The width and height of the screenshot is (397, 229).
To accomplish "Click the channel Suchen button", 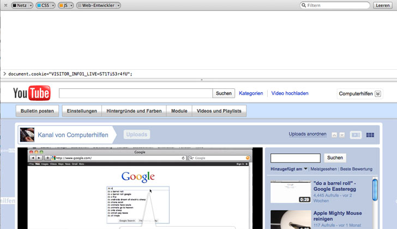I will [335, 158].
